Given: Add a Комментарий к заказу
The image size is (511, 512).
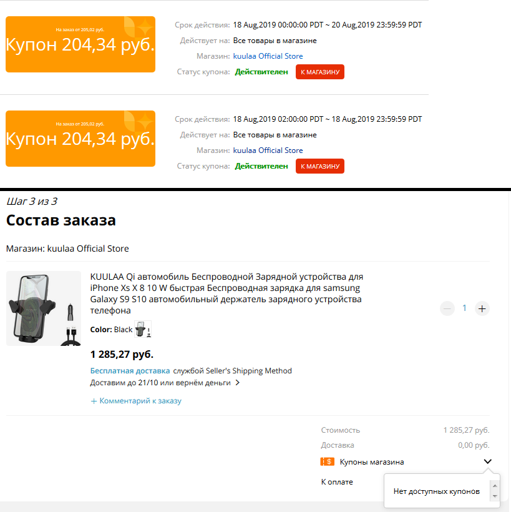Looking at the screenshot, I should tap(136, 401).
